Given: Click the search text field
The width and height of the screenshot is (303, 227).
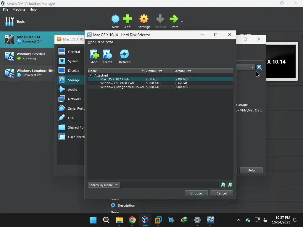Looking at the screenshot, I should (x=170, y=185).
